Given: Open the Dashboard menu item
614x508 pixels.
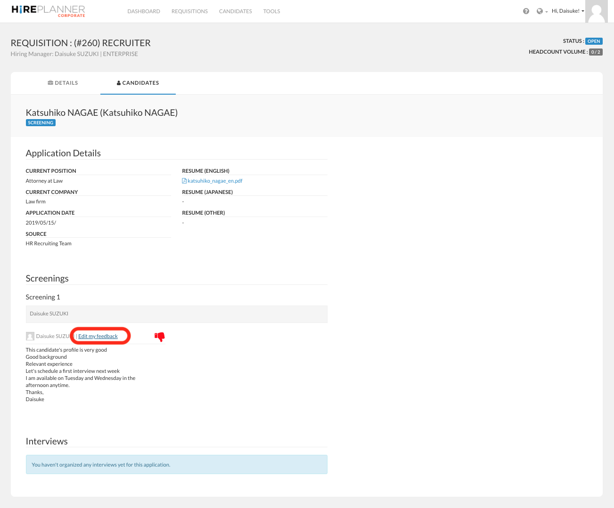Looking at the screenshot, I should 144,11.
